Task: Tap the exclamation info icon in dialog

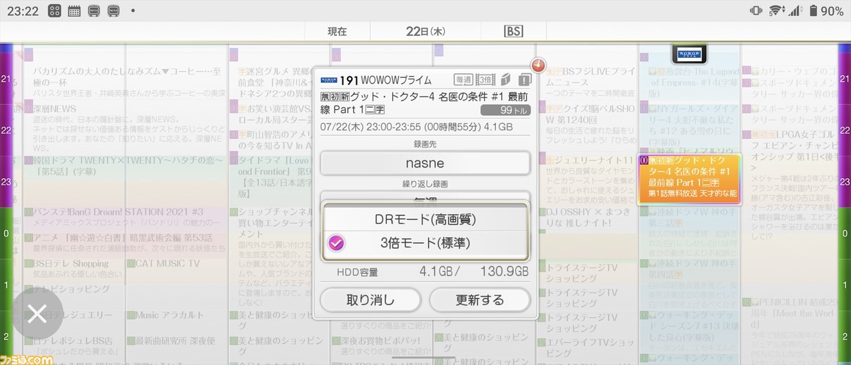Action: 525,80
